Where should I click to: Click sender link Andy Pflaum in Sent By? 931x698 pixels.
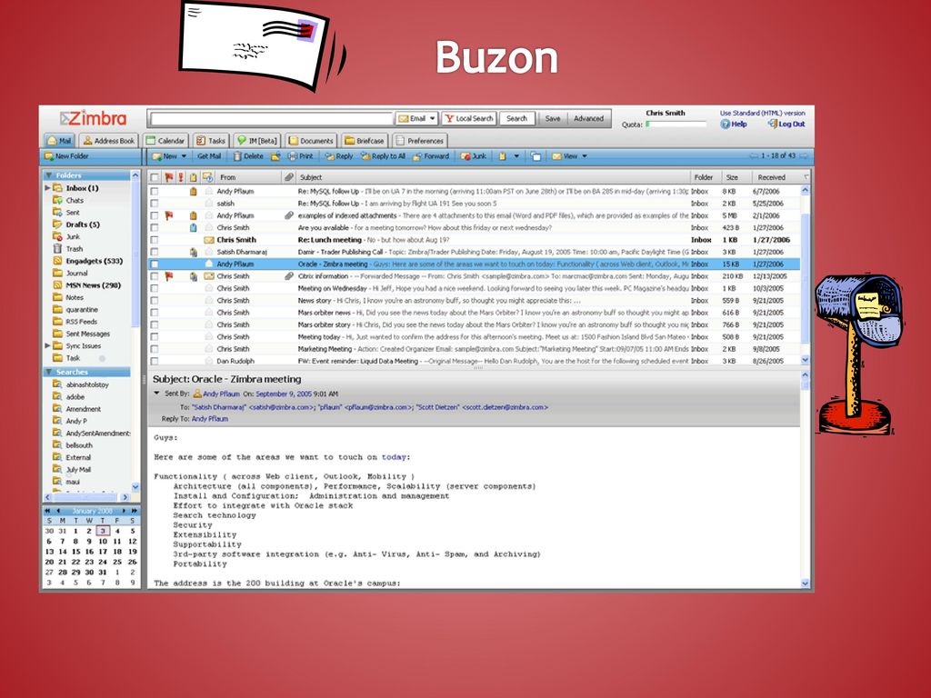221,394
